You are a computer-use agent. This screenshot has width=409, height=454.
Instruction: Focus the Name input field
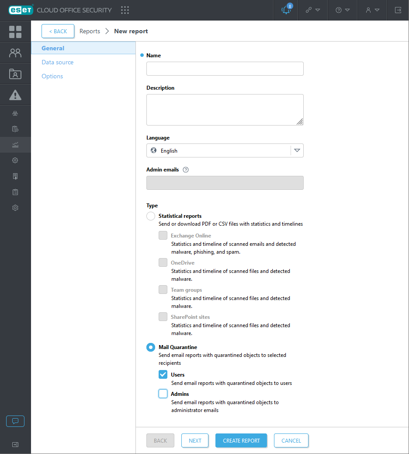pyautogui.click(x=225, y=69)
